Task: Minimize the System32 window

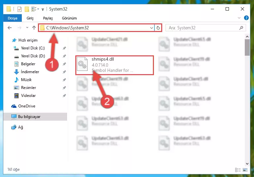Action: point(212,9)
